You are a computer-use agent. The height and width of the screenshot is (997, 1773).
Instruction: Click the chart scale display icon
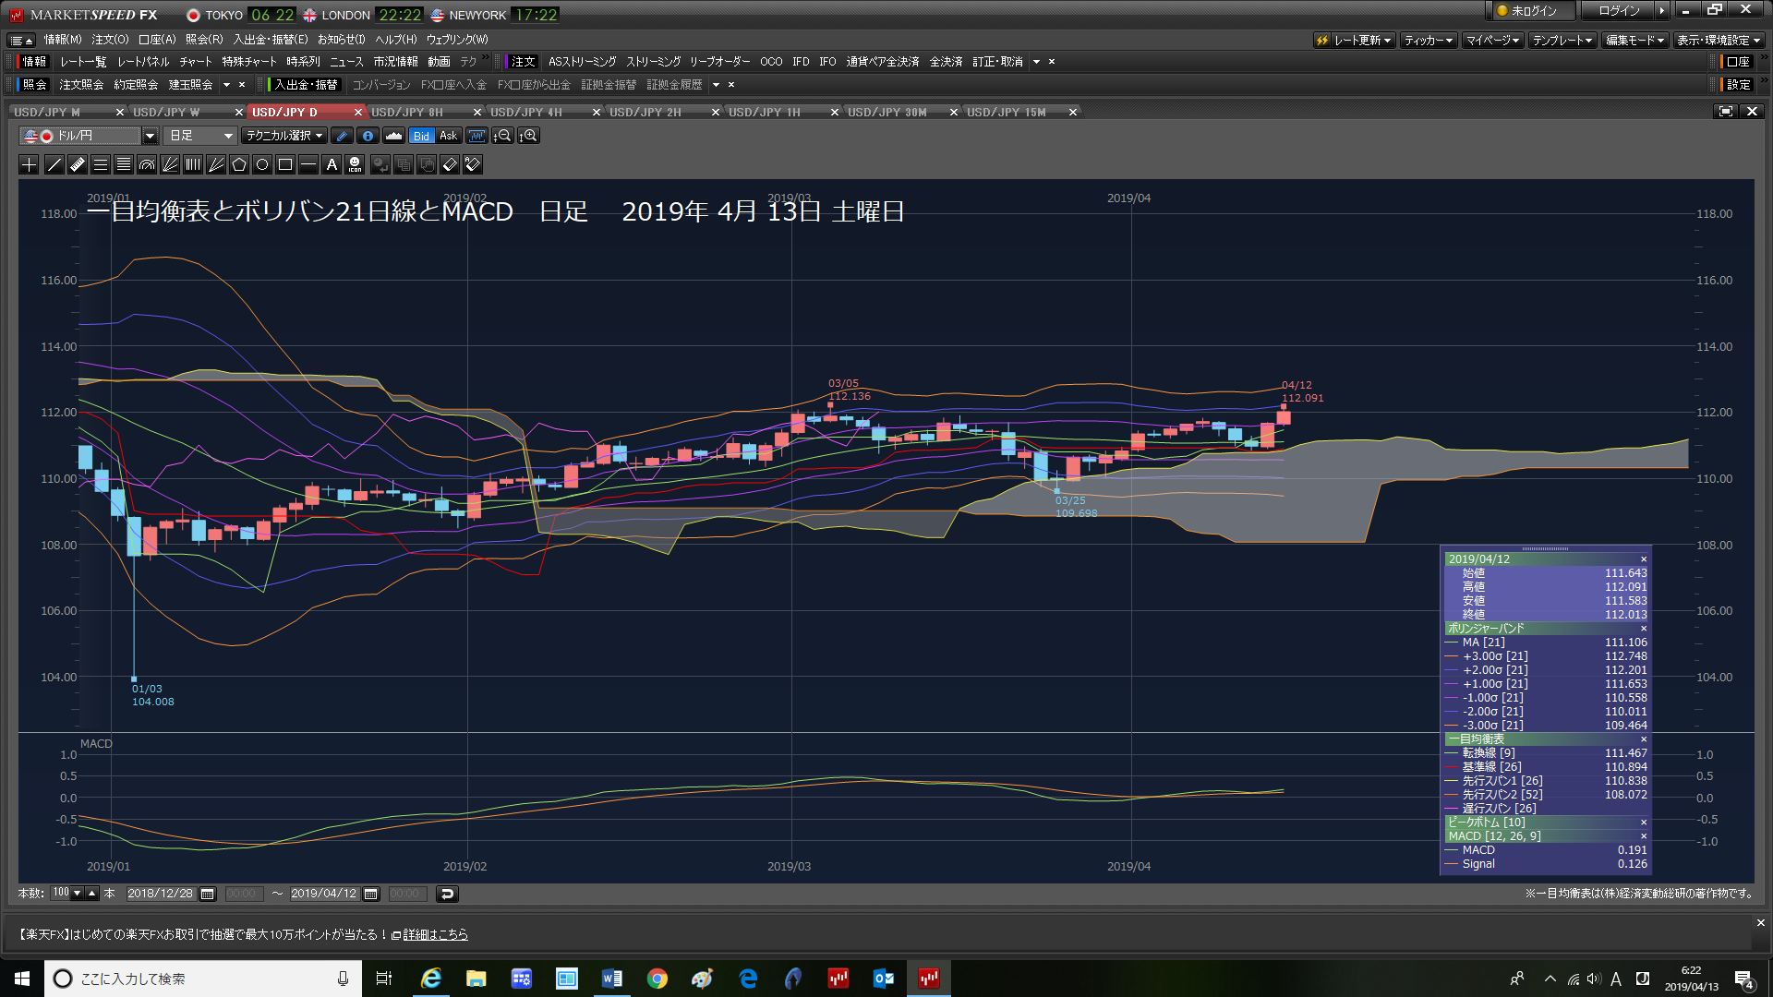pyautogui.click(x=476, y=136)
